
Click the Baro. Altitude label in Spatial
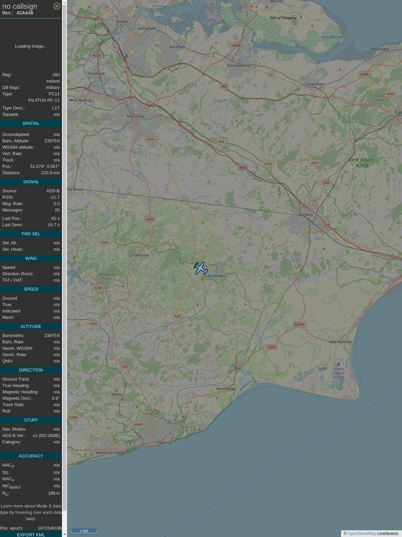click(x=16, y=141)
